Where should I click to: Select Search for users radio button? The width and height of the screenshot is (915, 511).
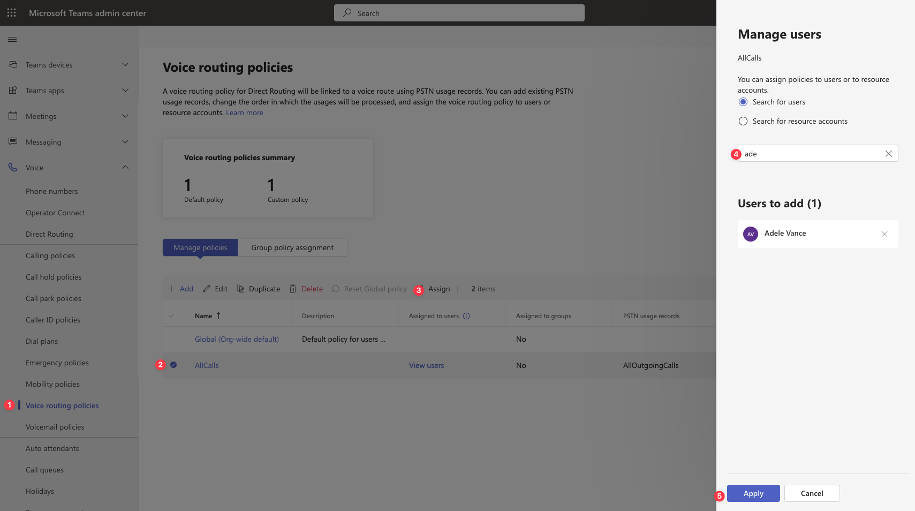(743, 102)
